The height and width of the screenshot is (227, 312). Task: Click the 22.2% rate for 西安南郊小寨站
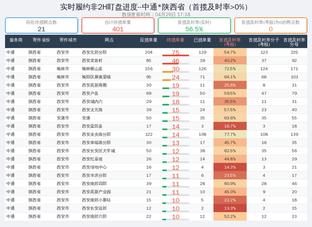[x=230, y=200]
